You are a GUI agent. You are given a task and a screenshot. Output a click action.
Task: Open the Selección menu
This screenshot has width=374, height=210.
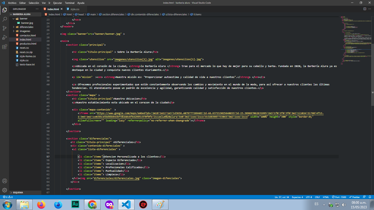click(x=34, y=3)
